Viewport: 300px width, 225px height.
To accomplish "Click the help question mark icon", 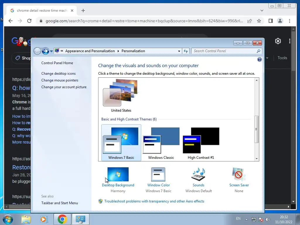I will coord(260,59).
